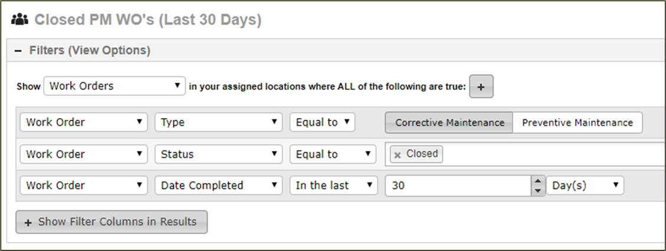Remove the Closed status tag
This screenshot has height=251, width=666.
pyautogui.click(x=398, y=155)
